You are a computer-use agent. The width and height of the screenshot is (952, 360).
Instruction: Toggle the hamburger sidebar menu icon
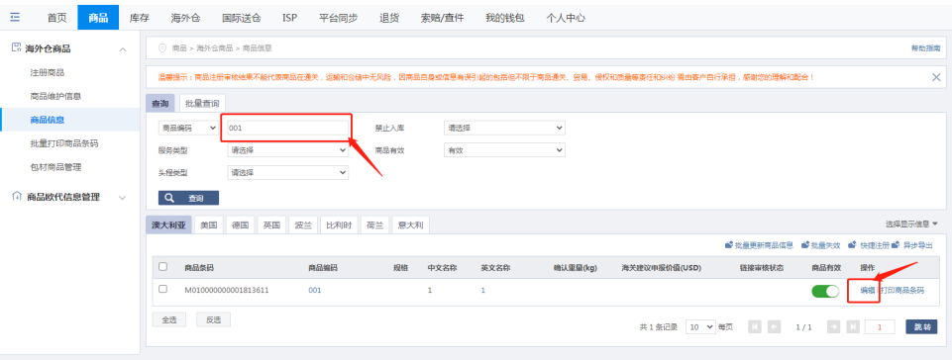click(x=15, y=17)
